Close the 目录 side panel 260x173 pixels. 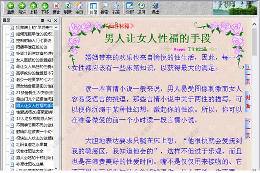click(x=55, y=20)
